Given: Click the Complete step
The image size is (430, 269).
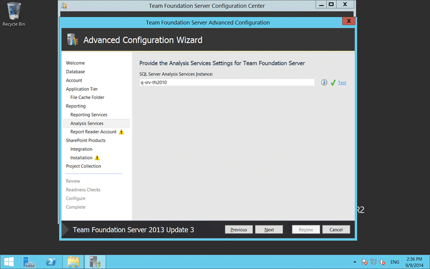Looking at the screenshot, I should tap(75, 207).
